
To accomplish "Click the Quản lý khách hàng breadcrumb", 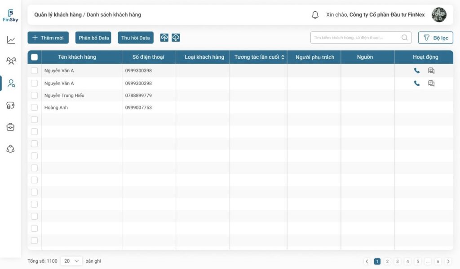I will 58,15.
